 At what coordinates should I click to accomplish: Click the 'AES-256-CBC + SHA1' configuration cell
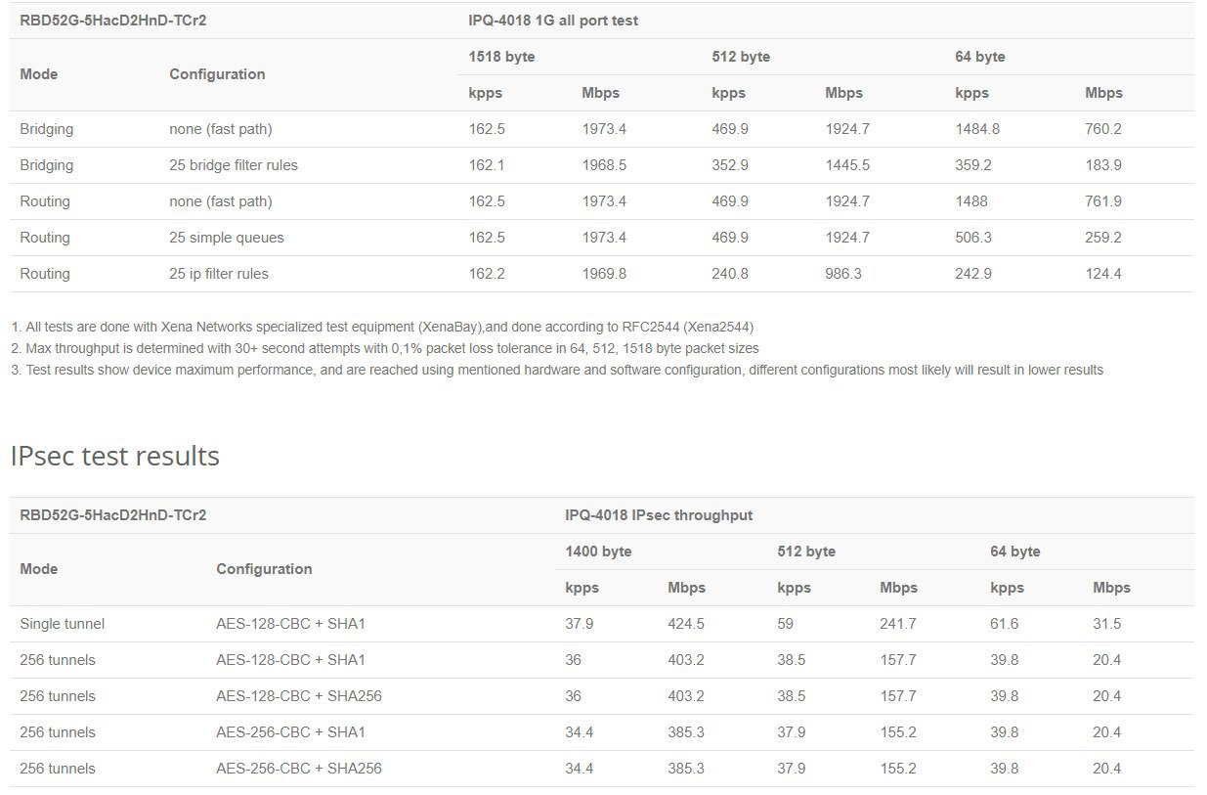291,732
